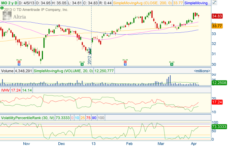The width and height of the screenshot is (228, 146).
Task: Click the <millions> volume scale label
Action: click(x=202, y=71)
